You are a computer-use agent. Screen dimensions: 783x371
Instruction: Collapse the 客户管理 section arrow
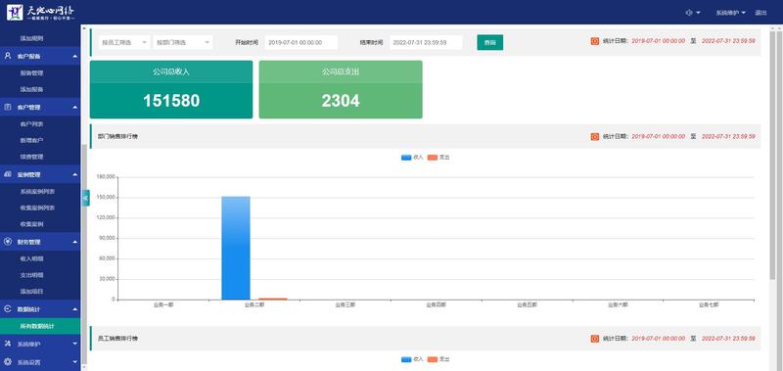pyautogui.click(x=75, y=108)
